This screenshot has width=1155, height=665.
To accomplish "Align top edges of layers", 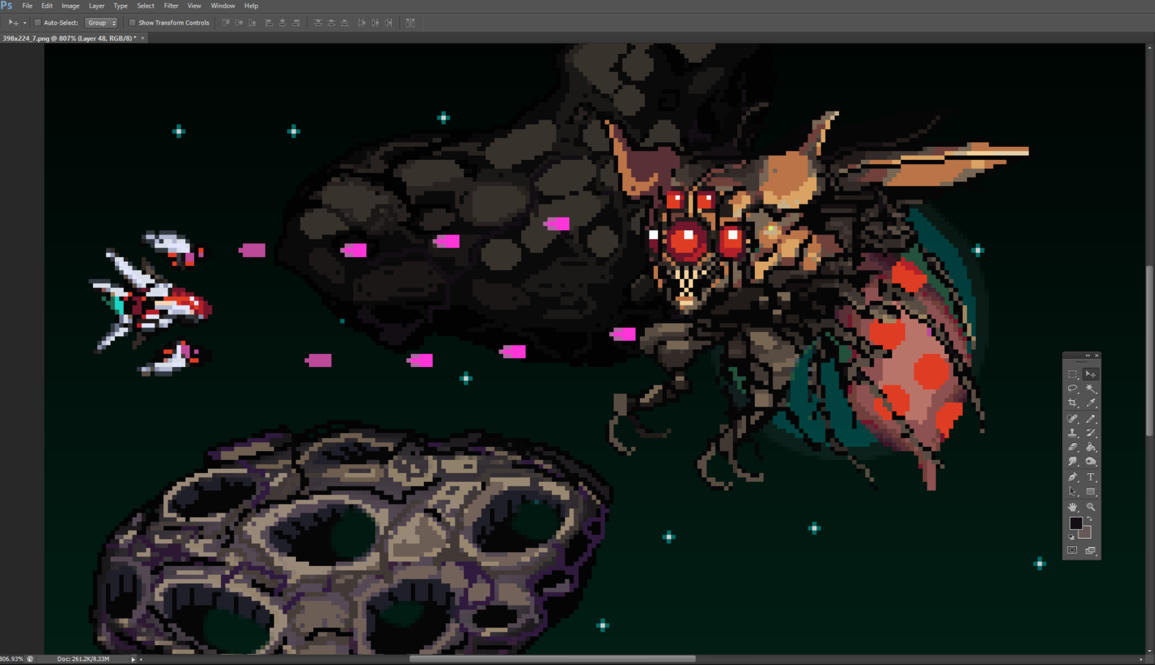I will [226, 23].
